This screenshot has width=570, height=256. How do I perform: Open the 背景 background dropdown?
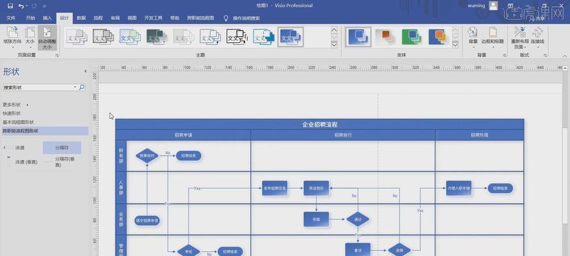(473, 38)
